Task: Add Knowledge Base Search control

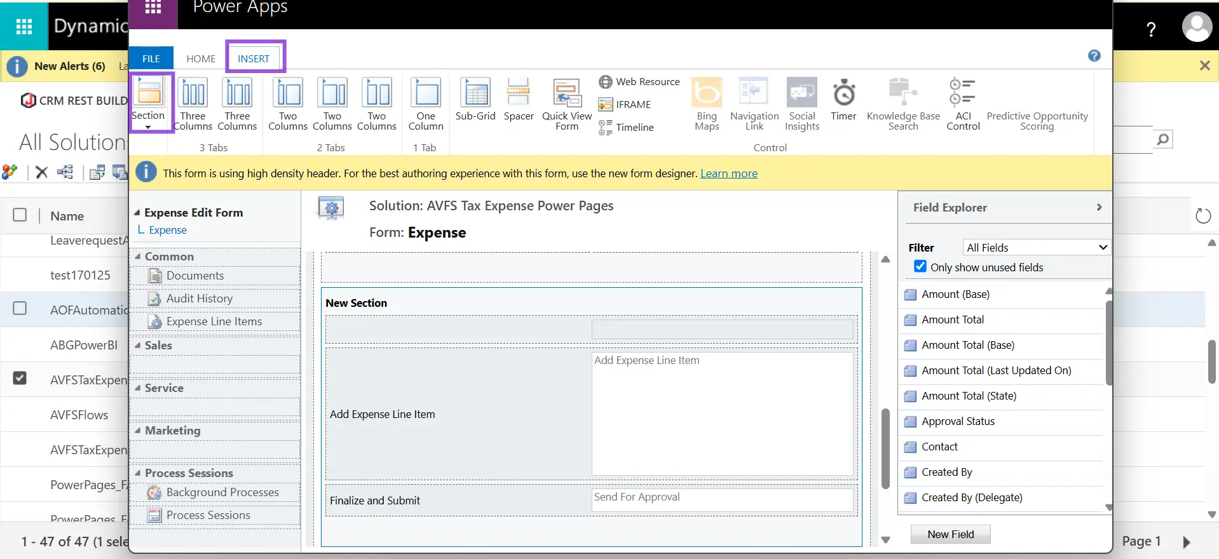Action: pyautogui.click(x=903, y=104)
